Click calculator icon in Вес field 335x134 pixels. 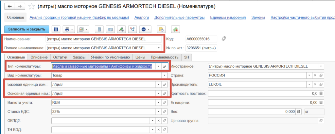coord(298,111)
